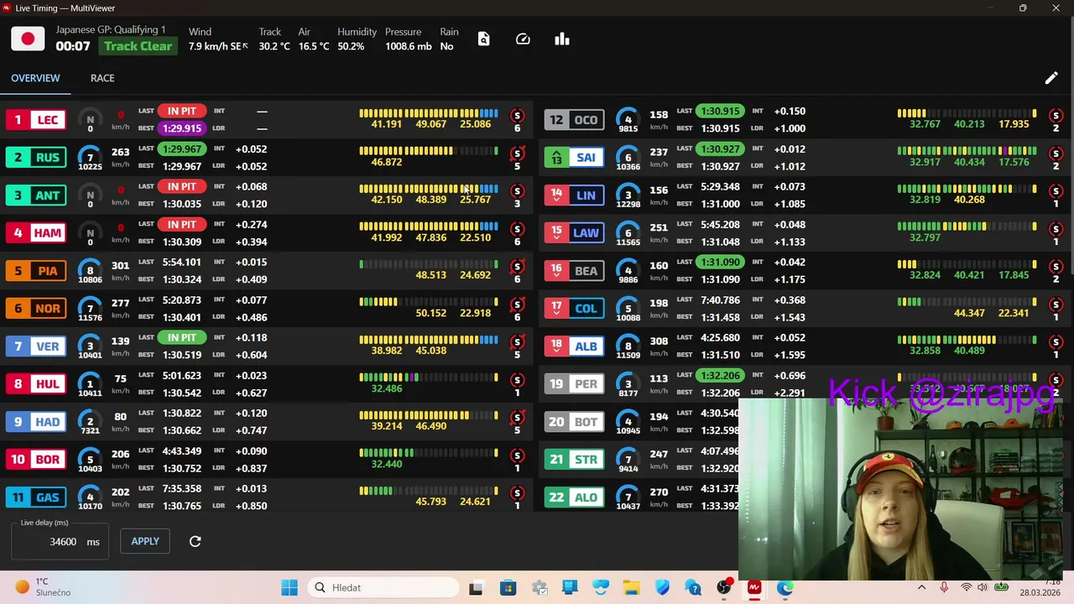Image resolution: width=1074 pixels, height=604 pixels.
Task: Click BEA's green last lap 1:31.090
Action: tap(720, 263)
